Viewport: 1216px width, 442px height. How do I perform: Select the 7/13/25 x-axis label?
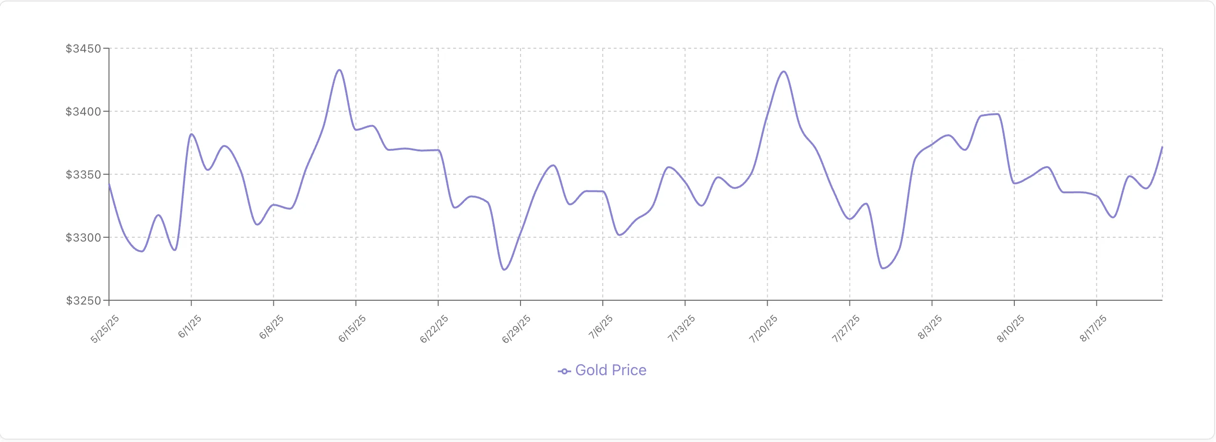[682, 328]
